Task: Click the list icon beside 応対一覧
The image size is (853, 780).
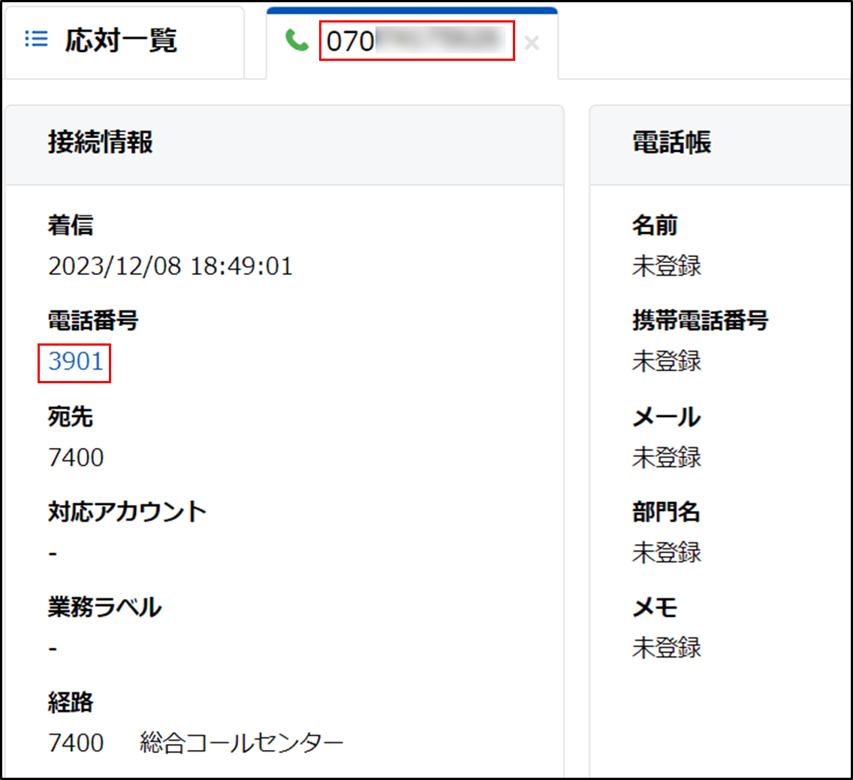Action: (35, 40)
